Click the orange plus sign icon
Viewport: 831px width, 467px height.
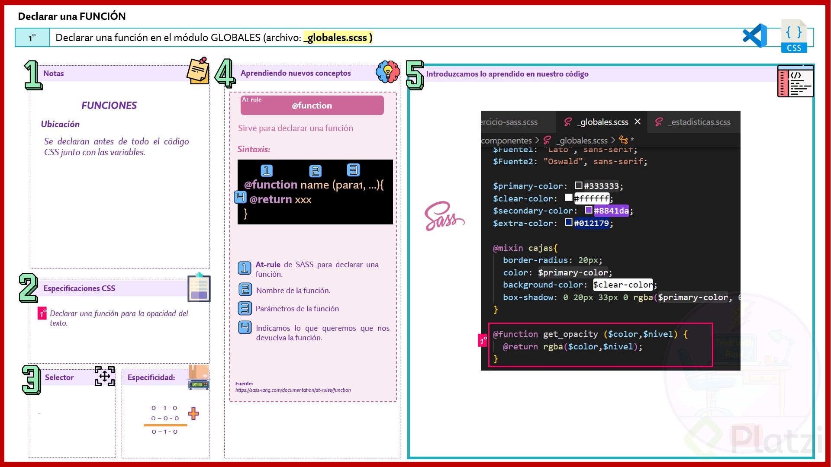[193, 413]
